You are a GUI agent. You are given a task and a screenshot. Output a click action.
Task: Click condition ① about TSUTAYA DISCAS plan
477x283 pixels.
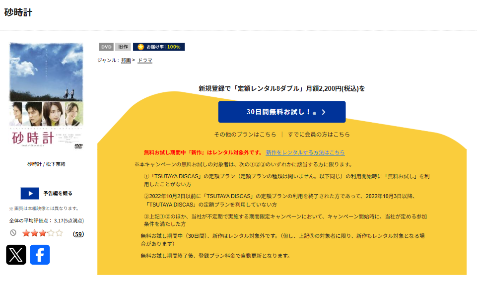pos(286,180)
